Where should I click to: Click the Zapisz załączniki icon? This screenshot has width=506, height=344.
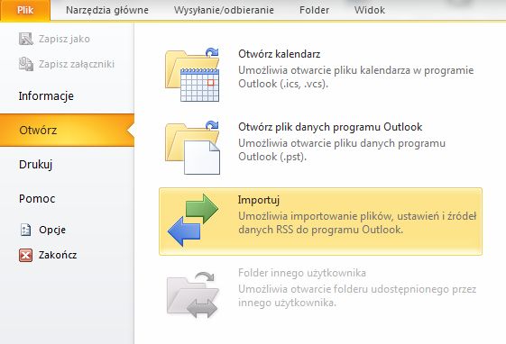tap(26, 64)
